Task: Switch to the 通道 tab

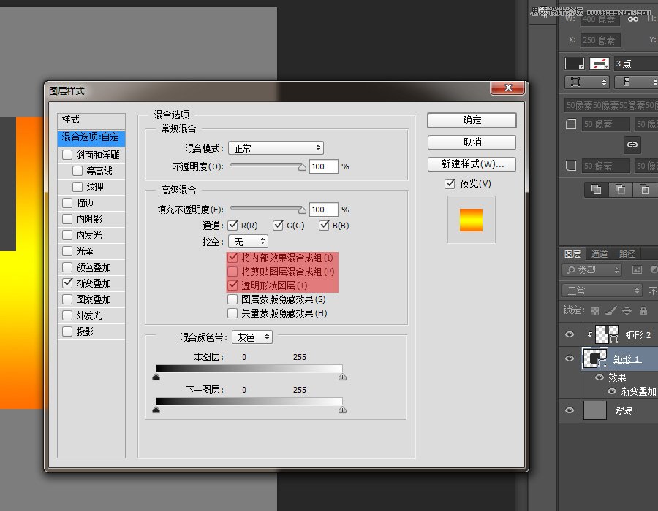Action: point(600,254)
